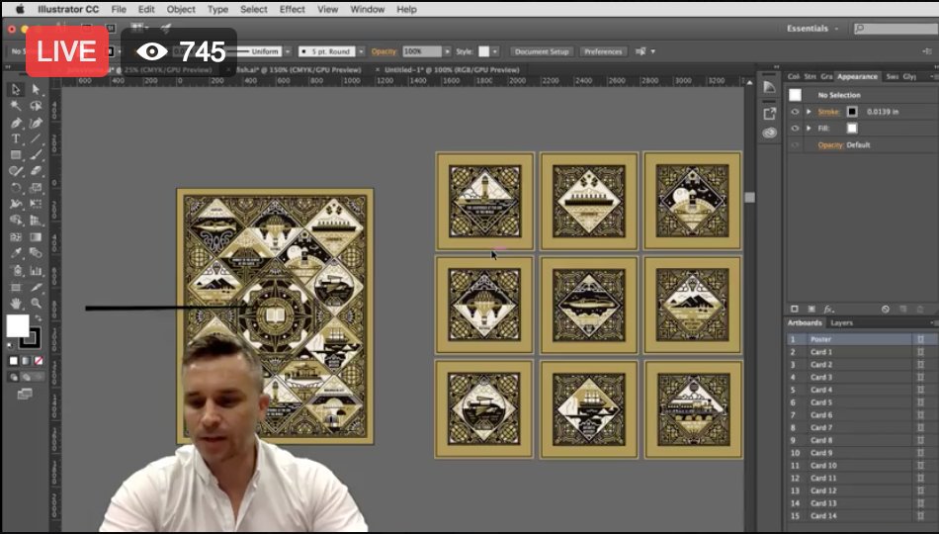Open the Asset Export panel icon
Viewport: 939px width, 534px height.
tap(770, 113)
